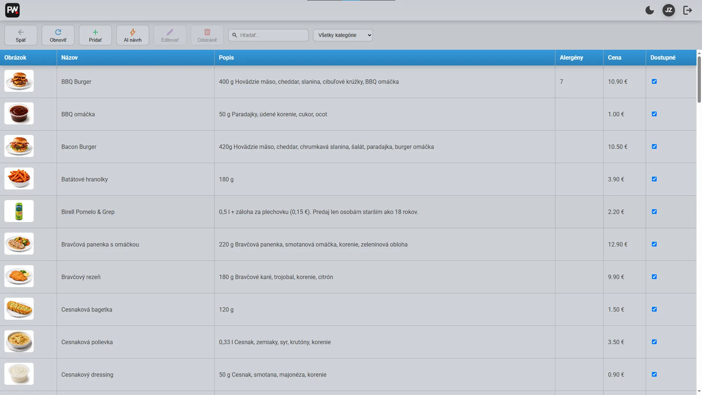Screen dimensions: 702x395
Task: Click the 1.00 € price cell
Action: point(624,114)
